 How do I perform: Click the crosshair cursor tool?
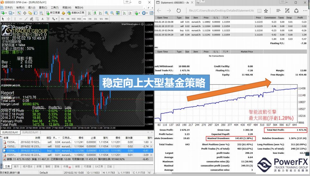tap(9, 19)
